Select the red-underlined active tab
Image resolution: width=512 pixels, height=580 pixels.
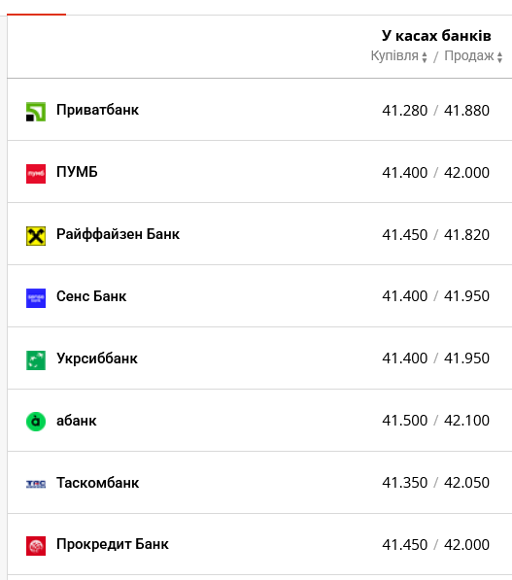pyautogui.click(x=36, y=15)
